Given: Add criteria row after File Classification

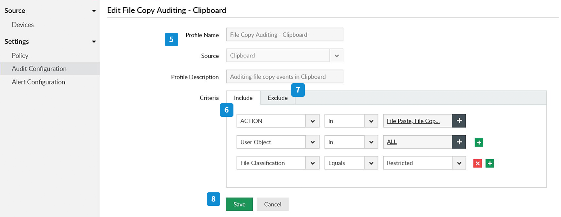Looking at the screenshot, I should (490, 163).
